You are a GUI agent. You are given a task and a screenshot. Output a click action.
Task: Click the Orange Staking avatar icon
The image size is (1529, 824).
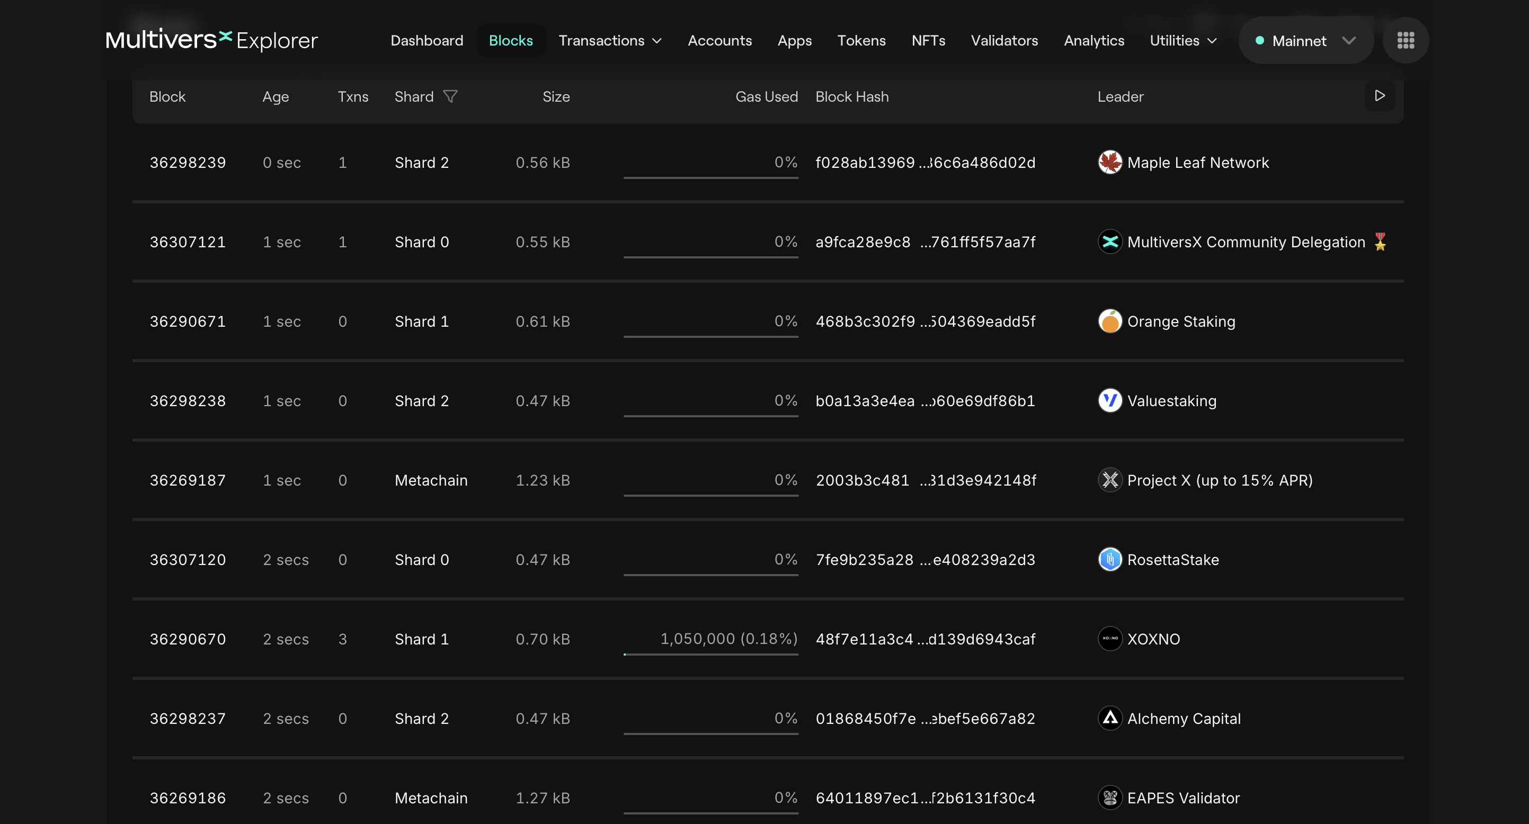1110,321
